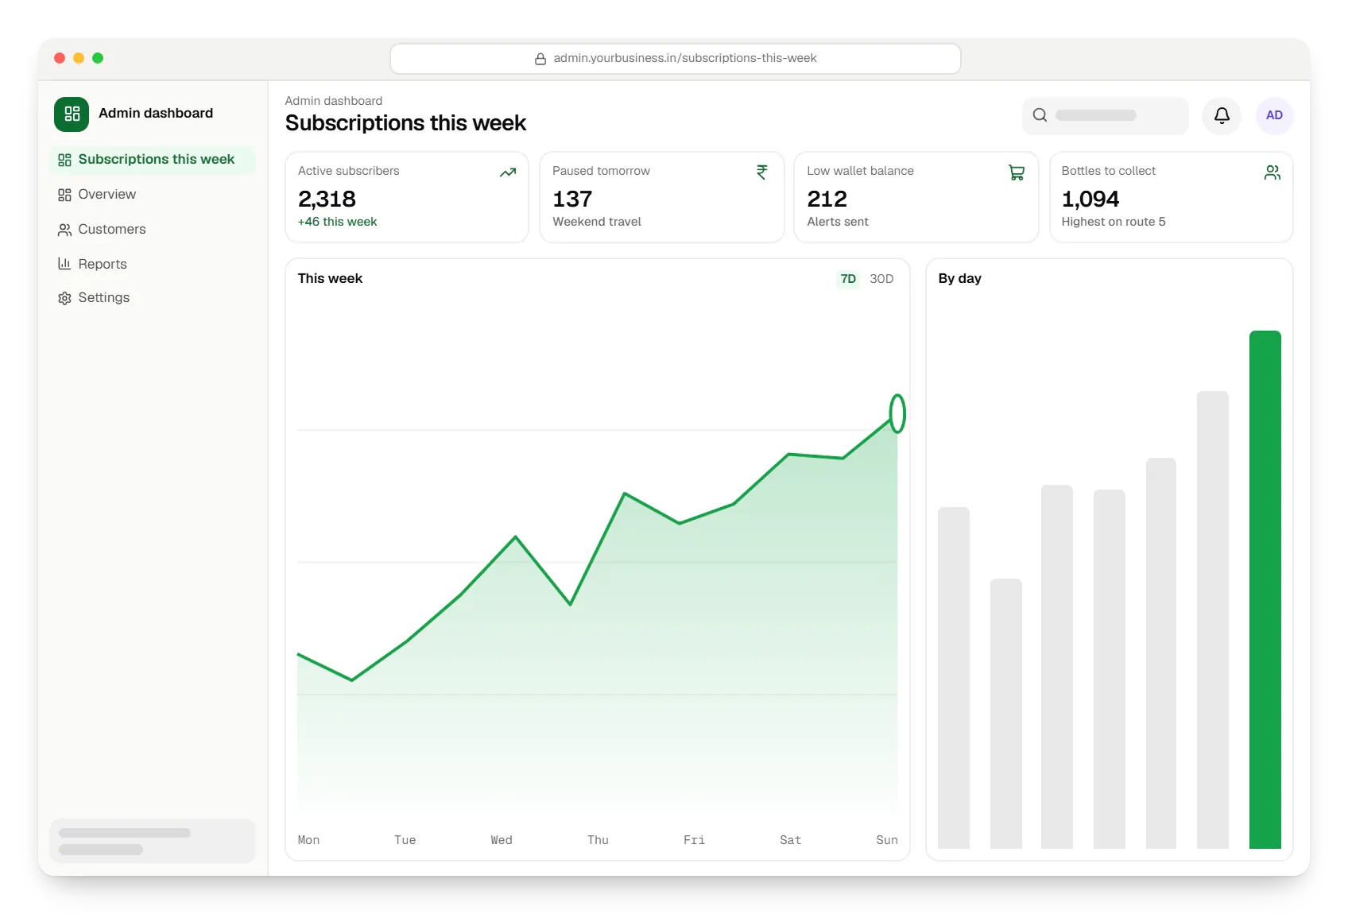The height and width of the screenshot is (914, 1348).
Task: Click the Thu axis label
Action: coord(598,840)
